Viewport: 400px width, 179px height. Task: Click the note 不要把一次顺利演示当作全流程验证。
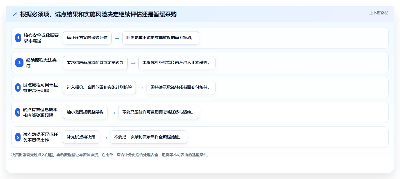tap(149, 137)
